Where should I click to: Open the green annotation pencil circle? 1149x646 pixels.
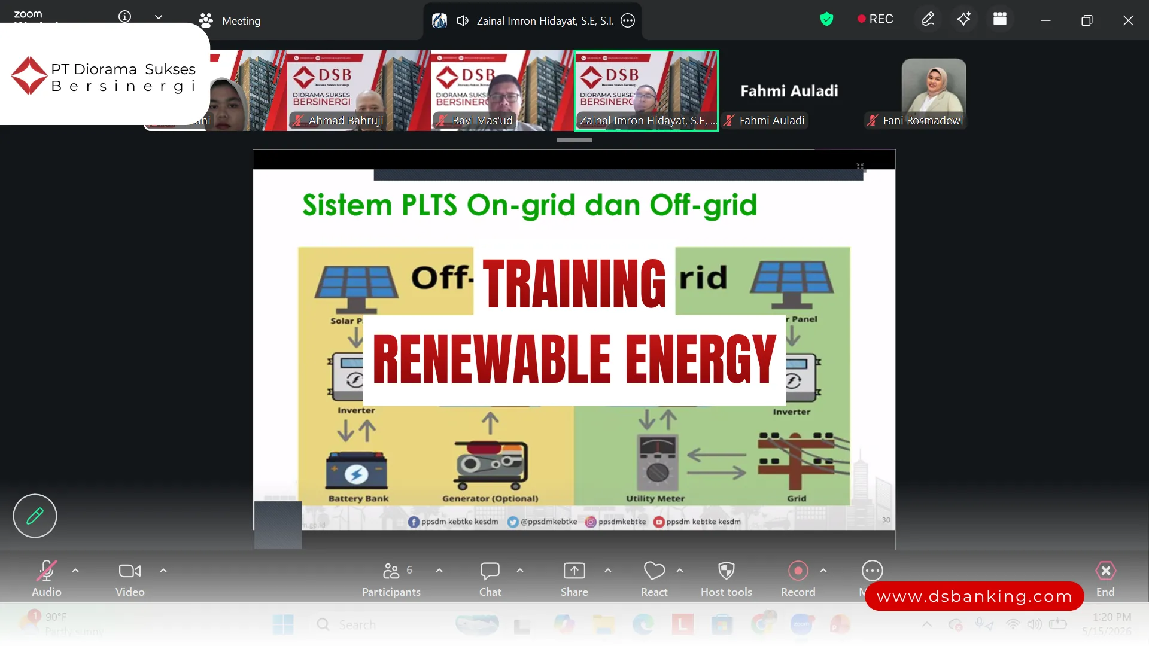(35, 516)
